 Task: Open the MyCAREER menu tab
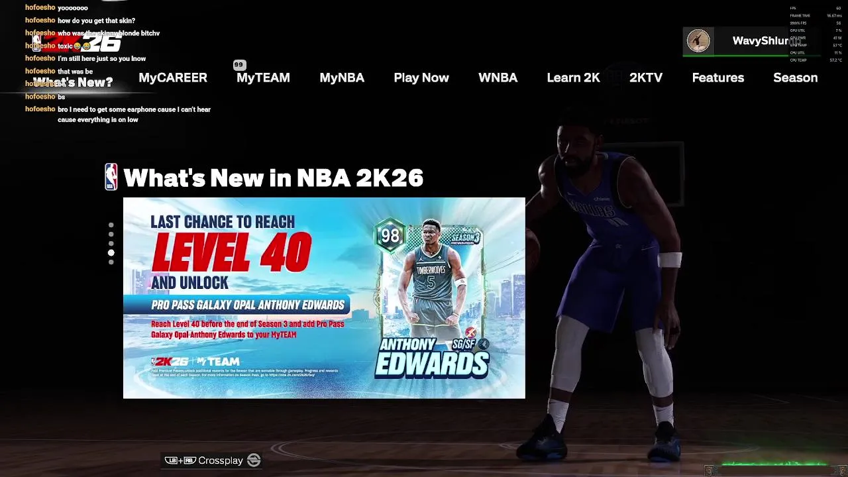click(x=173, y=78)
